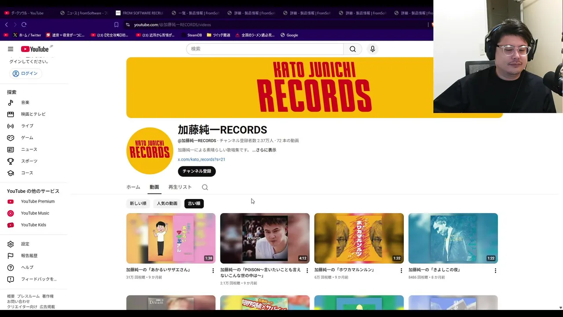Open the Google bookmark

[289, 35]
